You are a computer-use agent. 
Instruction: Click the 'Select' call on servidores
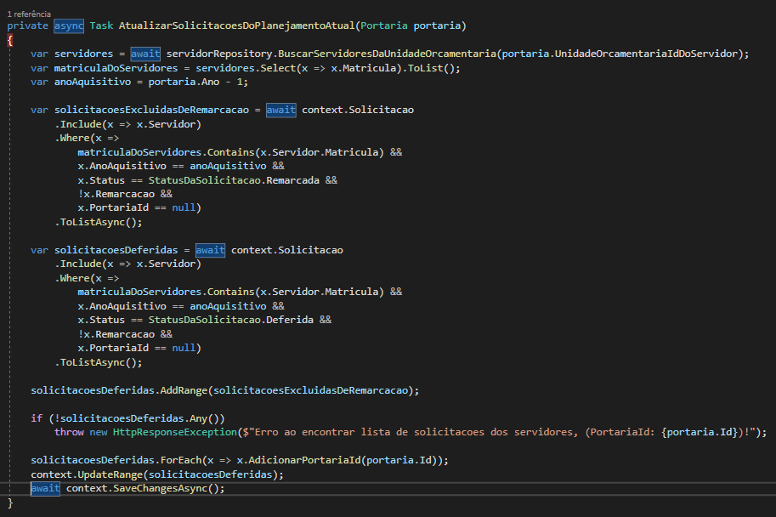278,68
